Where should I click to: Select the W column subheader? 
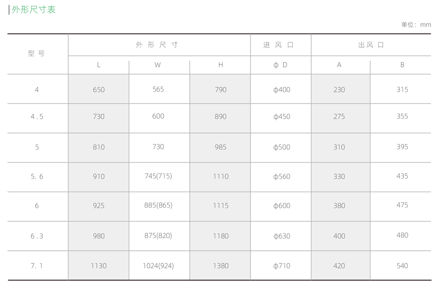coord(158,65)
